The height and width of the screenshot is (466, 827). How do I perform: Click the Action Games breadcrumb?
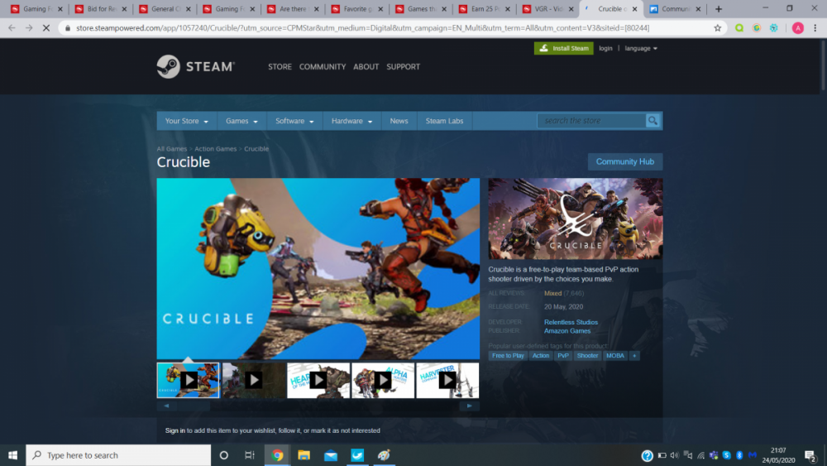point(216,149)
